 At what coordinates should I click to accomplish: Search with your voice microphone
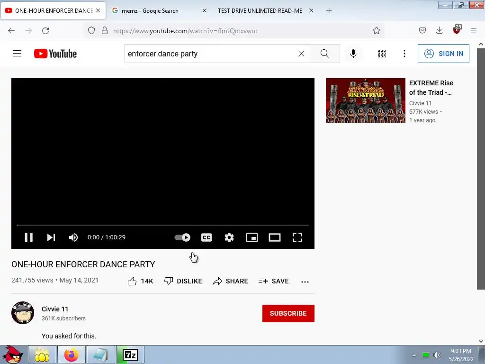click(353, 54)
